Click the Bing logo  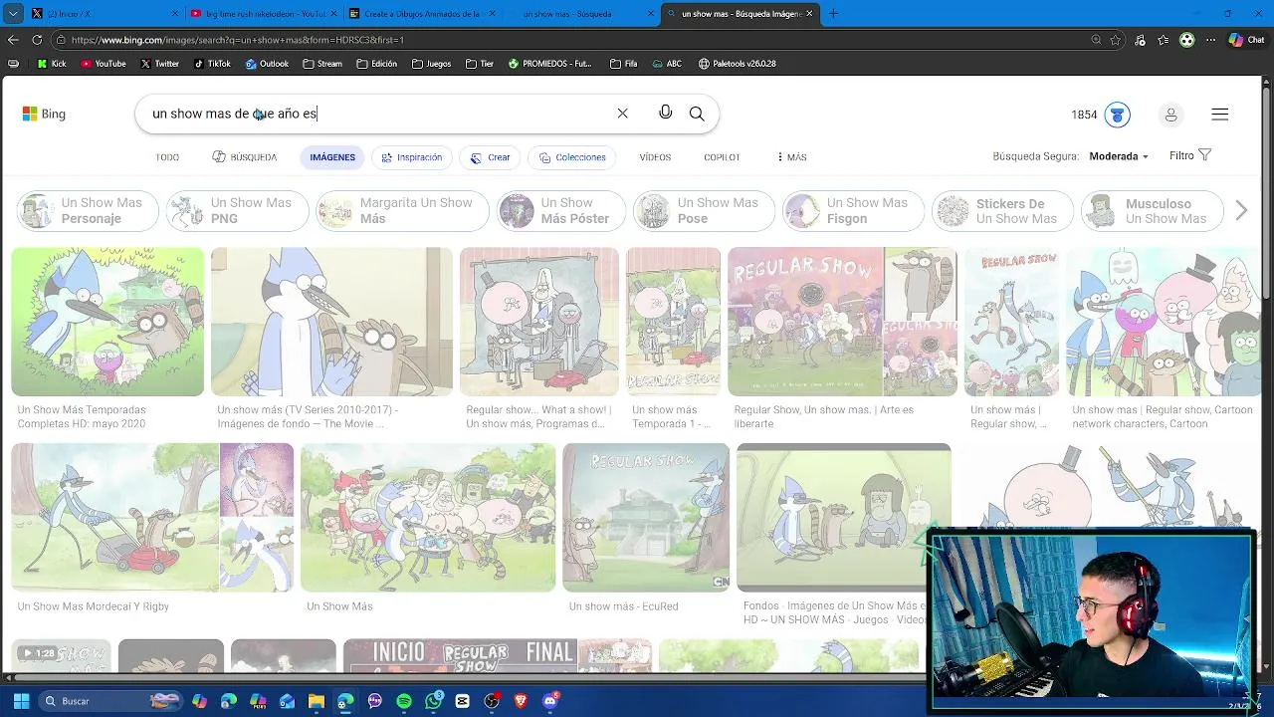click(x=44, y=114)
